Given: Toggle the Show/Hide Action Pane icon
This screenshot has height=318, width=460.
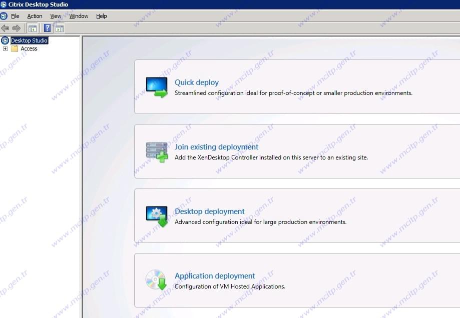Looking at the screenshot, I should pos(59,28).
